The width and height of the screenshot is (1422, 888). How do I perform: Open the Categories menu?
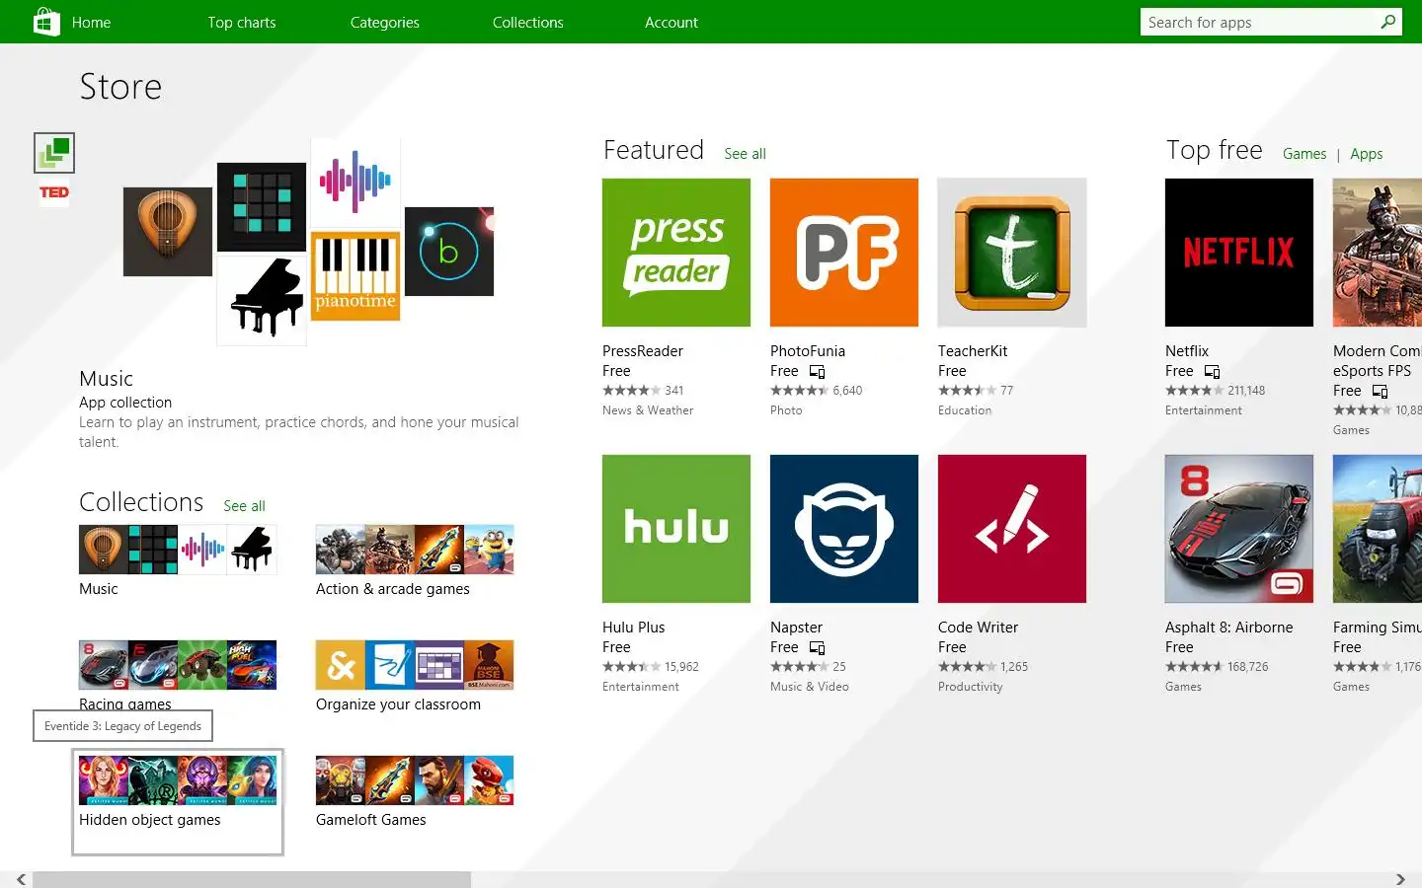385,22
